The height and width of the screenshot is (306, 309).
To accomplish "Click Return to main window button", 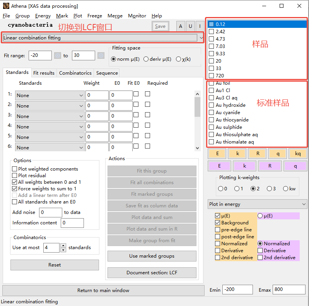I will click(x=103, y=291).
